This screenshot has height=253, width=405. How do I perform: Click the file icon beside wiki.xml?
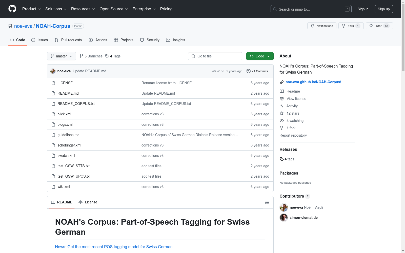click(x=53, y=187)
